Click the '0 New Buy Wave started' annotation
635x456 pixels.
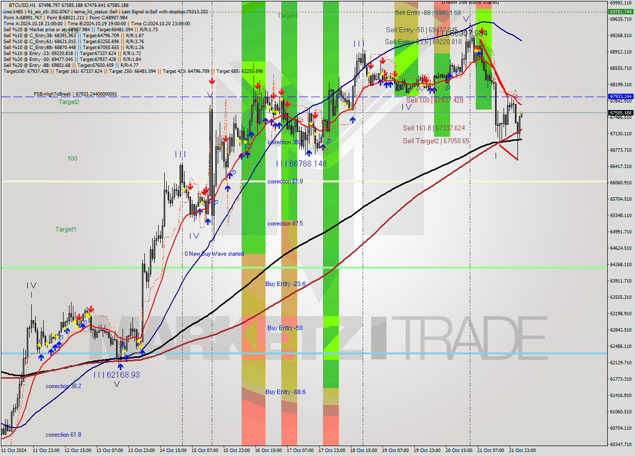click(214, 254)
